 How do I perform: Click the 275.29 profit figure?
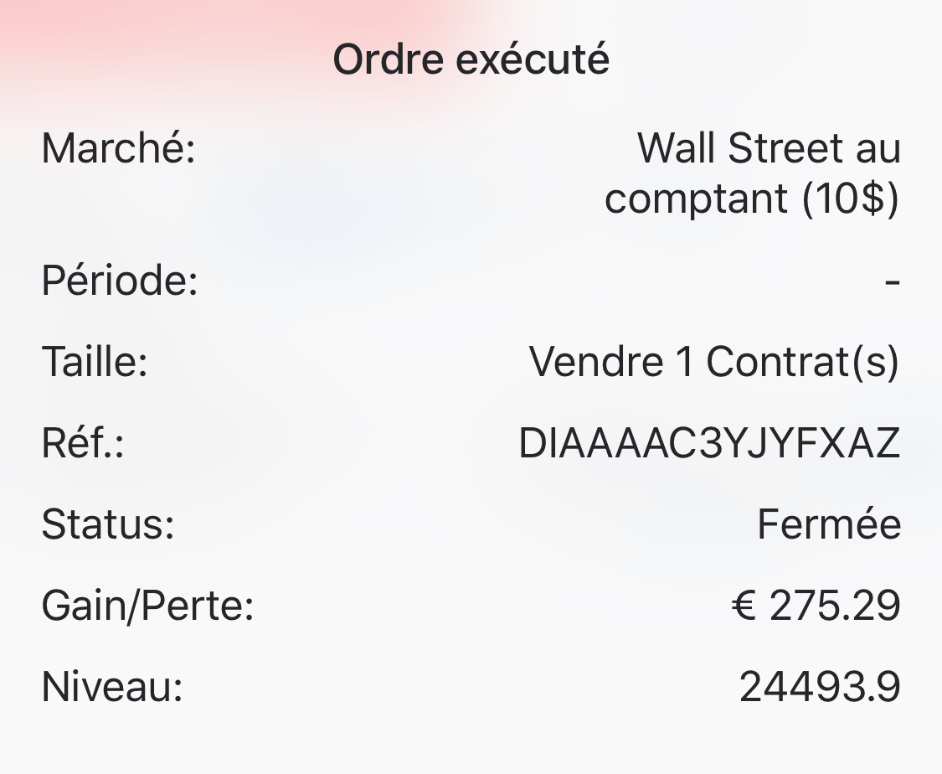[x=835, y=606]
